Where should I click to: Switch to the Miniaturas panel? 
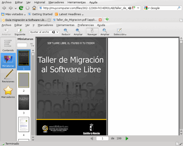click(x=8, y=61)
